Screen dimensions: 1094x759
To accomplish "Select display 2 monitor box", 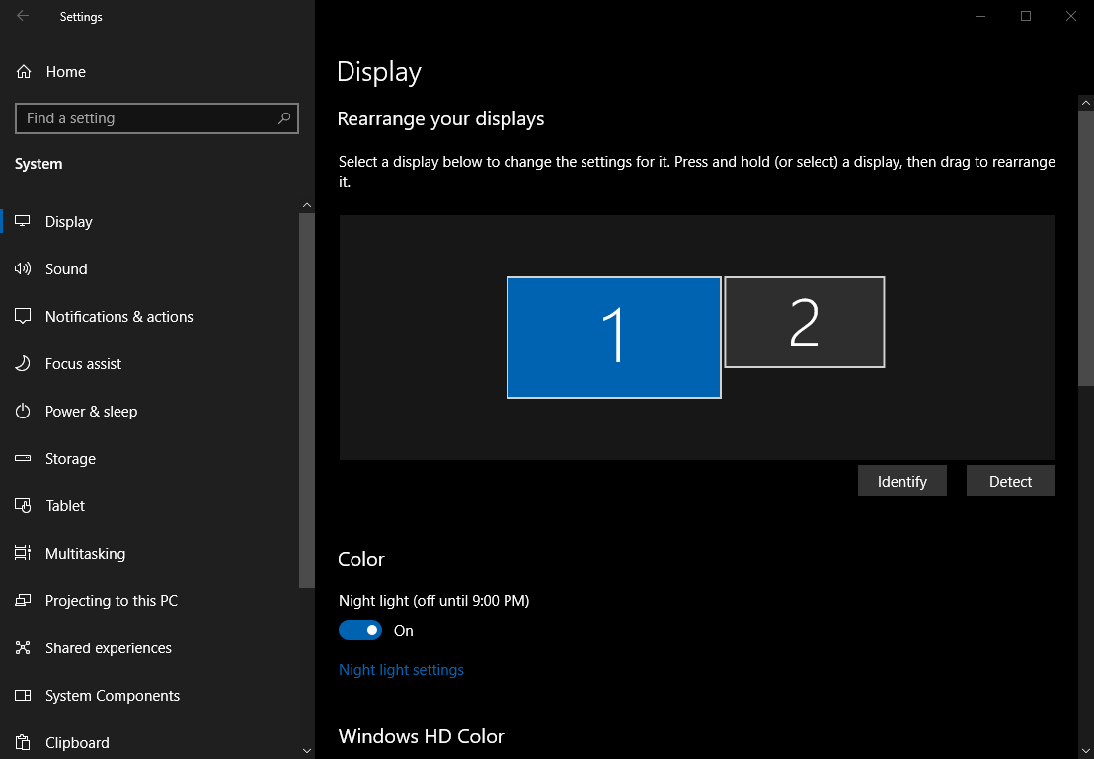I will (x=805, y=323).
